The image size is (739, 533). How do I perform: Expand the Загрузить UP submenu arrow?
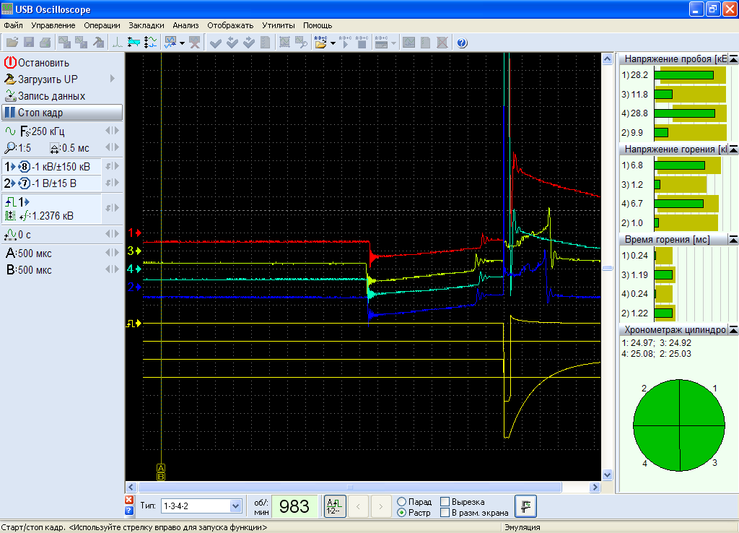[x=113, y=79]
